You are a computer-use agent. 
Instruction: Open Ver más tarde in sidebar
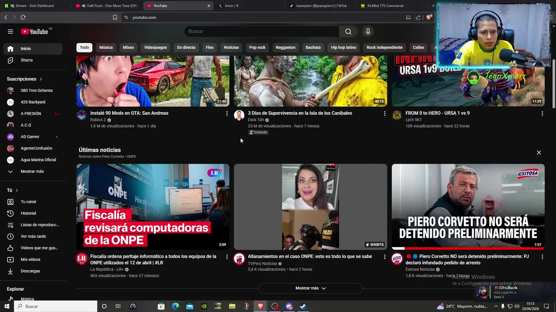pyautogui.click(x=33, y=236)
